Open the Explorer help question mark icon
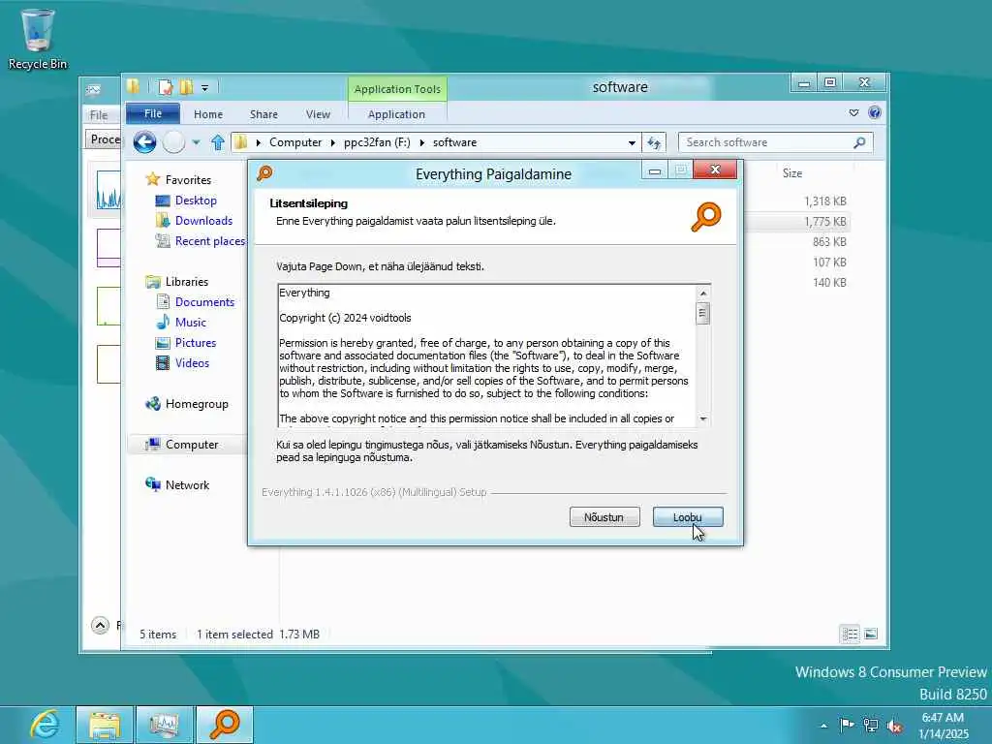The width and height of the screenshot is (992, 744). coord(875,112)
